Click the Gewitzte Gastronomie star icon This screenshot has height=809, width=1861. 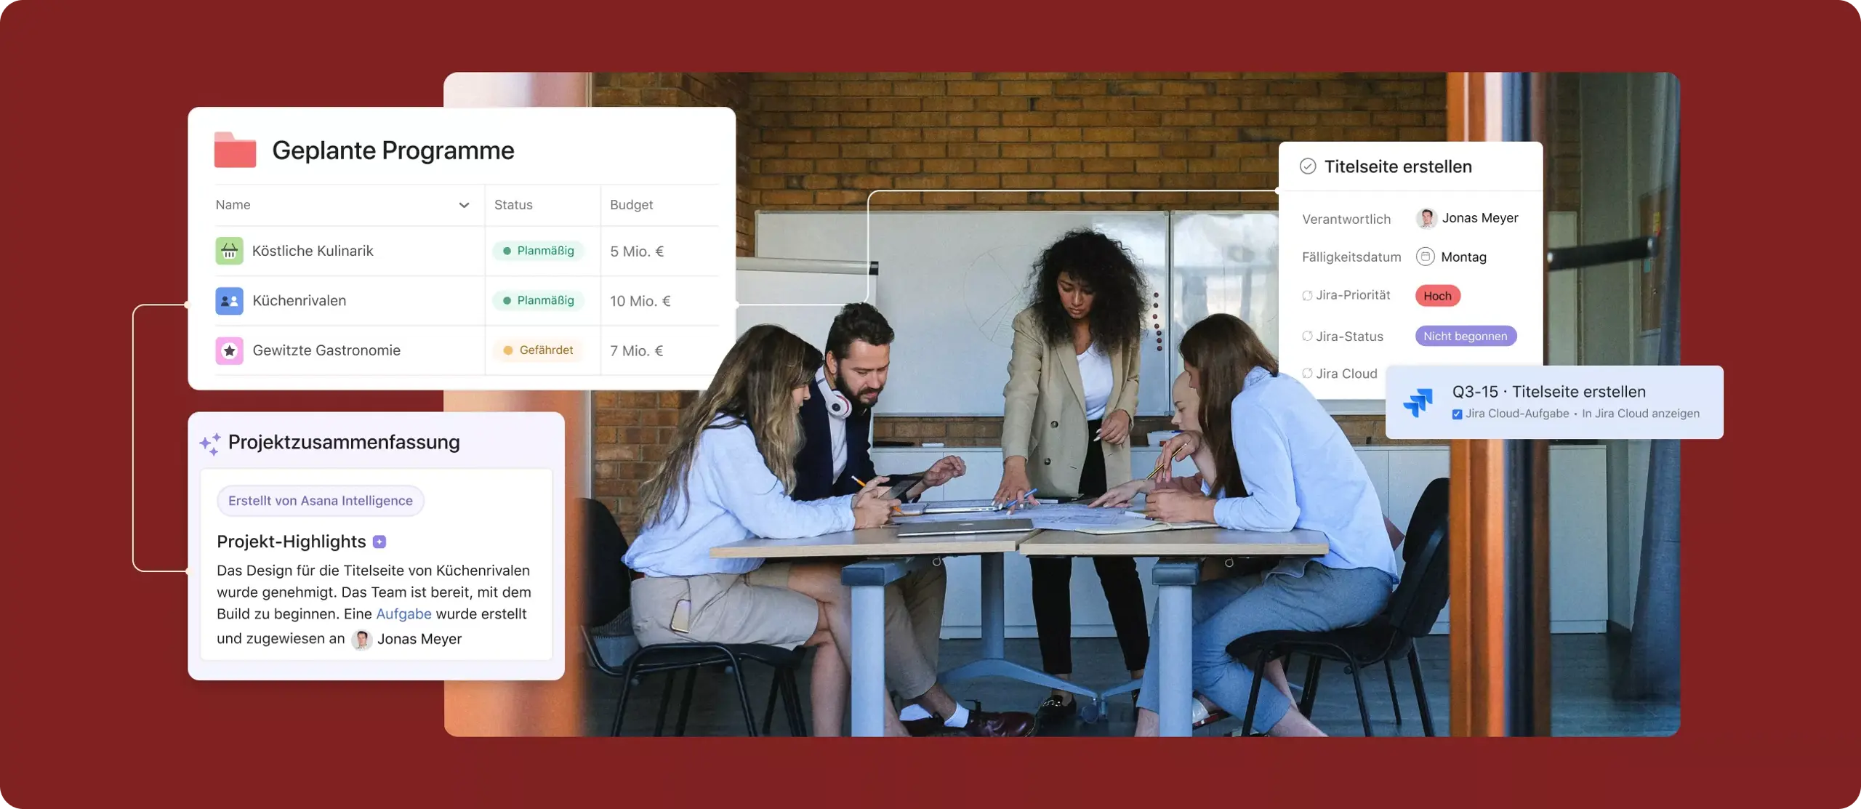(x=228, y=350)
